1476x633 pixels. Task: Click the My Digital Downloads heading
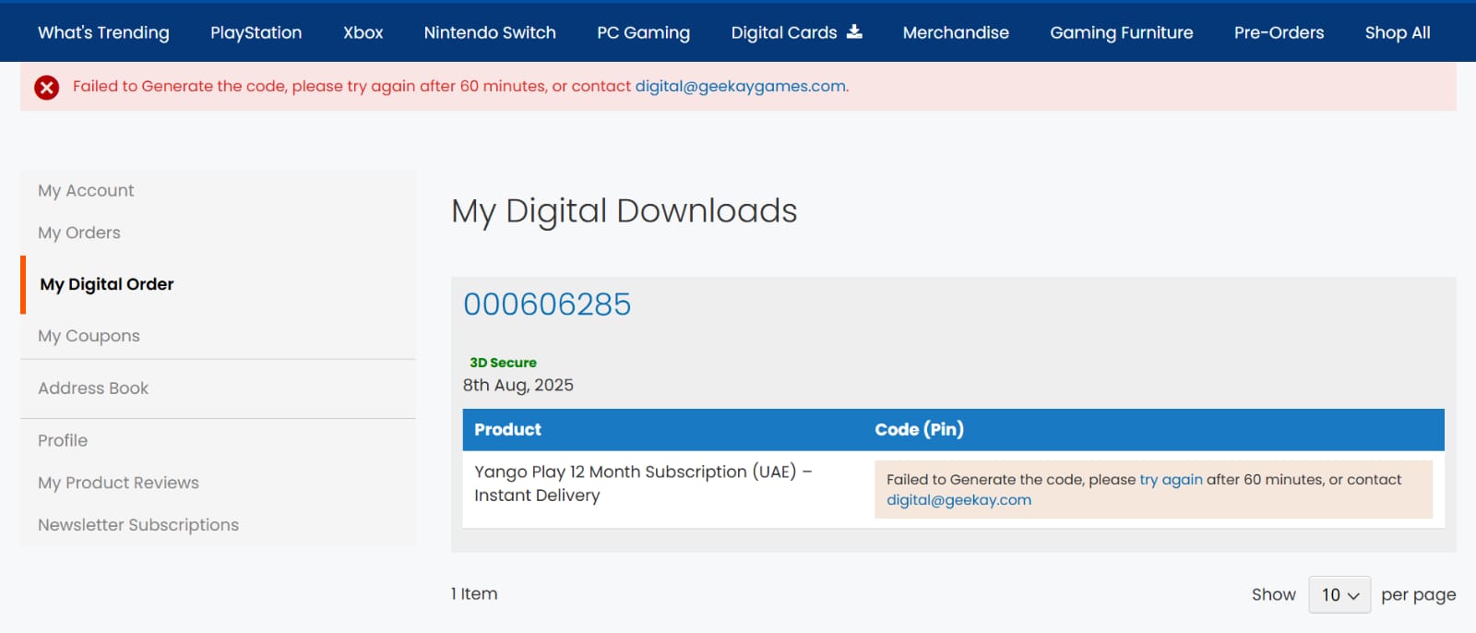(x=624, y=211)
